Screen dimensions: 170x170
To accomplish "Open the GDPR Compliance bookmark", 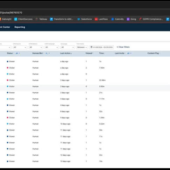I will 151,19.
